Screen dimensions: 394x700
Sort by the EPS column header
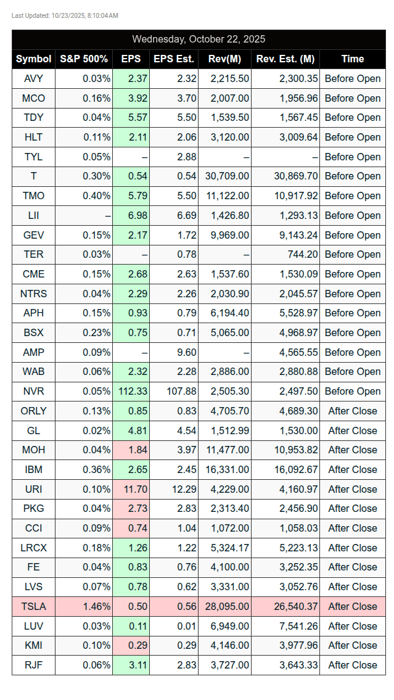[131, 59]
